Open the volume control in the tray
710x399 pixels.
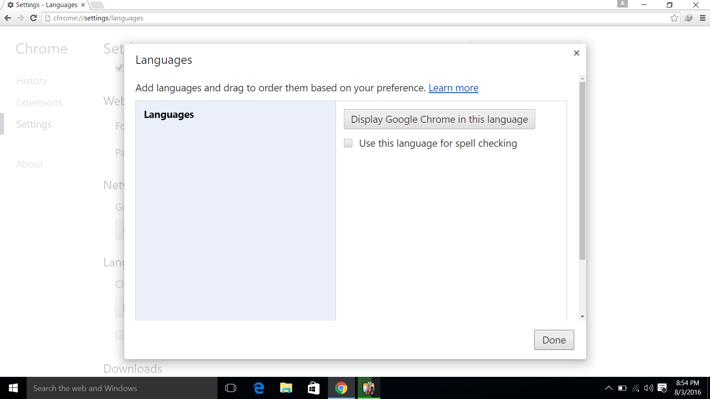649,388
